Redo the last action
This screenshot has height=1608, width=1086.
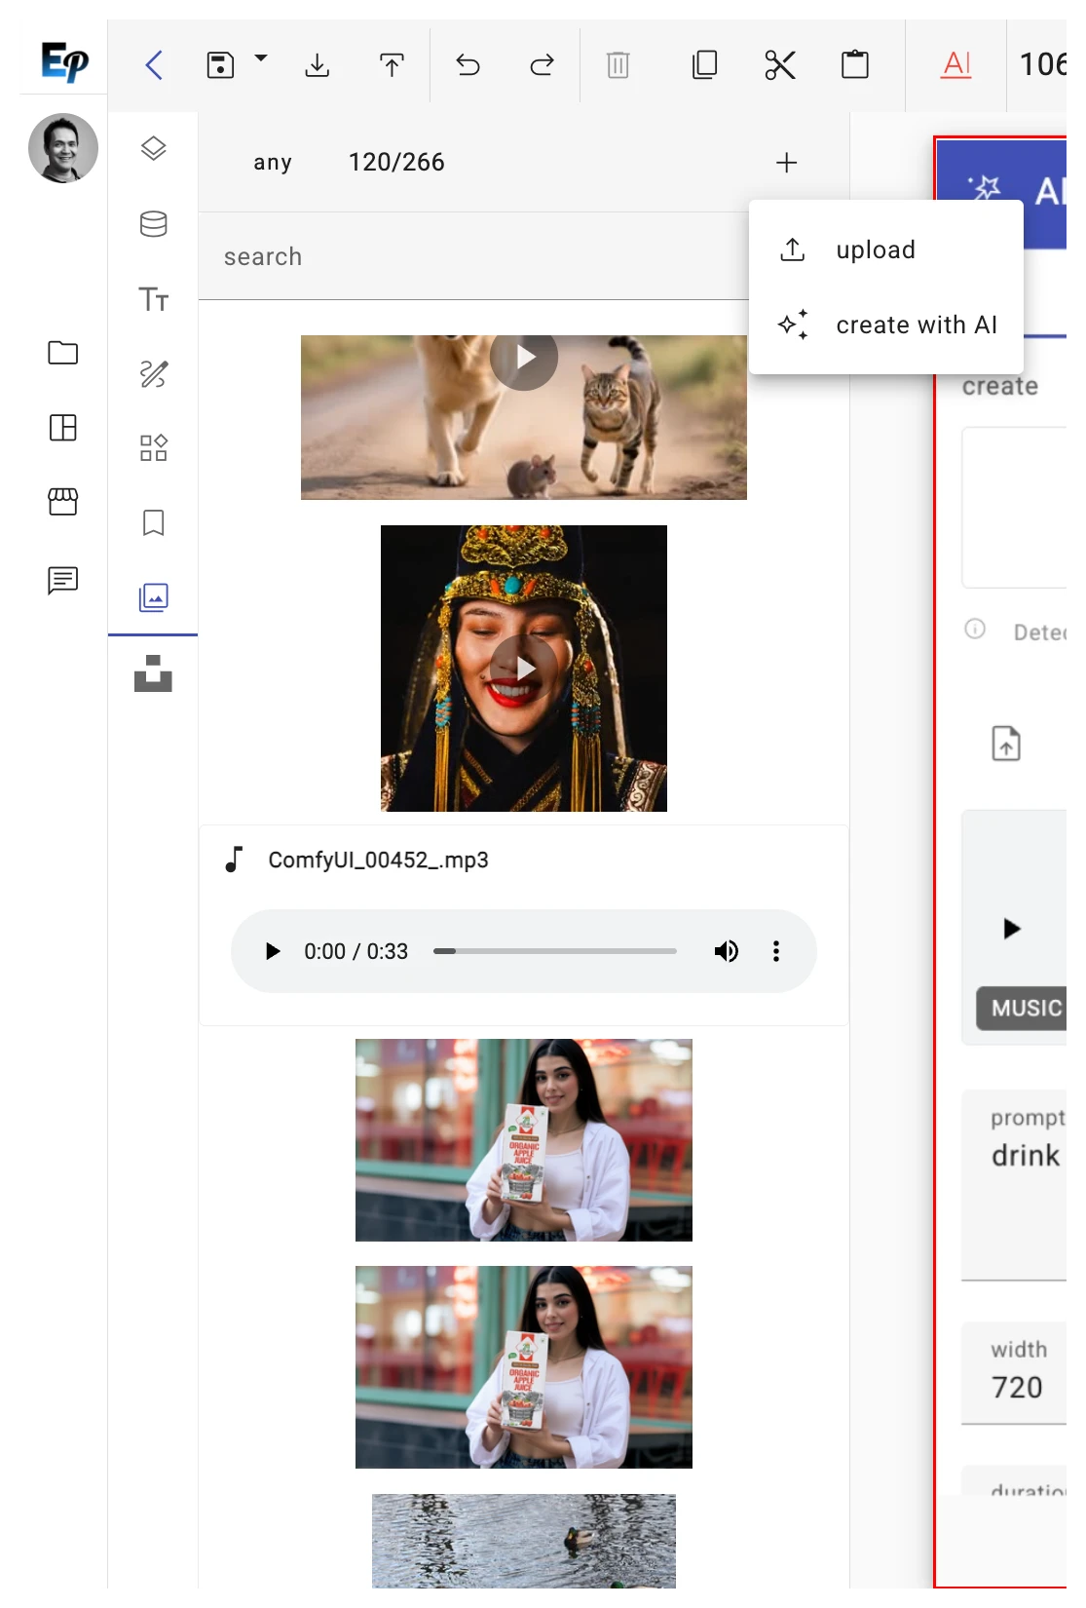pos(543,65)
